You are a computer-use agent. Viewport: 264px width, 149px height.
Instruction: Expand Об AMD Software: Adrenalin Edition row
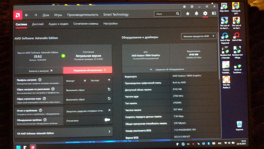point(64,132)
